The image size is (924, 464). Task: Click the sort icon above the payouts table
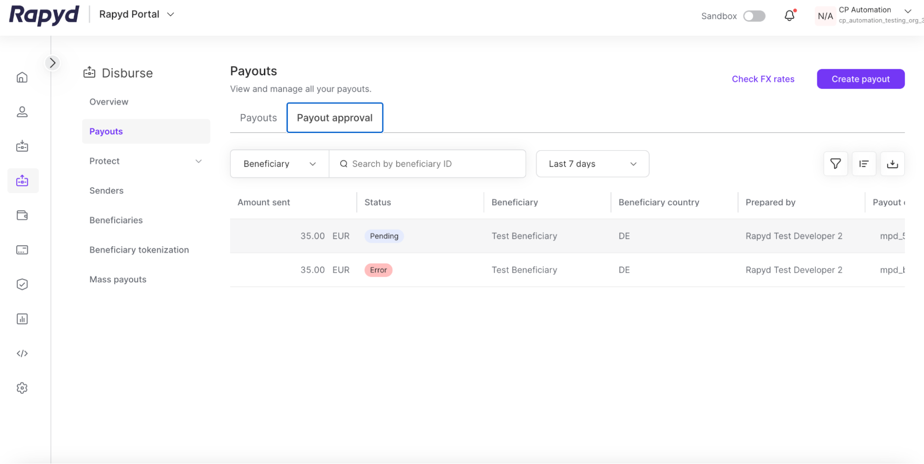point(863,164)
